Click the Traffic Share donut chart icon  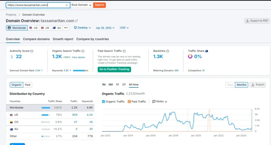(x=190, y=56)
